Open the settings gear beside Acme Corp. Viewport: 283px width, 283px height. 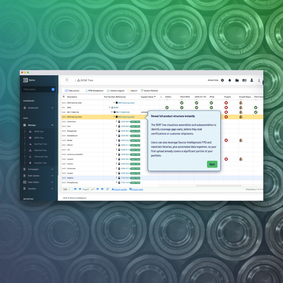point(222,80)
